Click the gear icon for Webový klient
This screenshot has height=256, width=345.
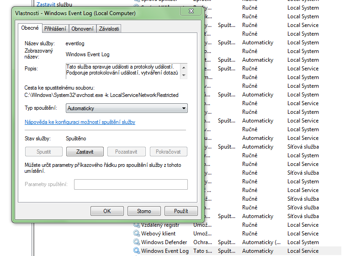pos(137,233)
